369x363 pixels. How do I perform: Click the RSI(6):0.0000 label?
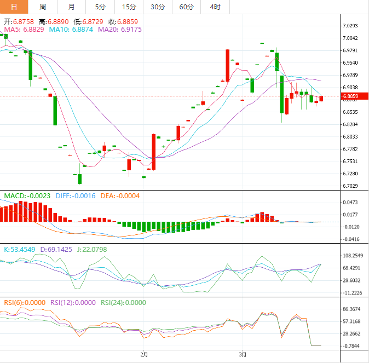(x=25, y=303)
